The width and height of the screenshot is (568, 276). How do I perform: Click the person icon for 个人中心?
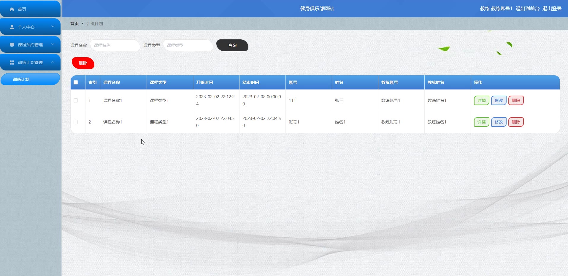pos(12,27)
